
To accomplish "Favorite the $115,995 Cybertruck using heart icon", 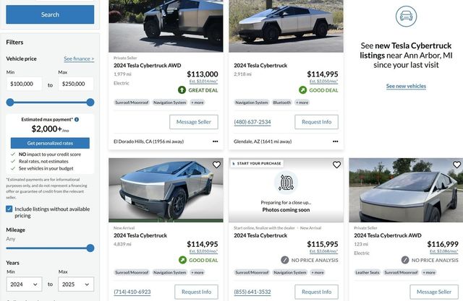I will 336,165.
